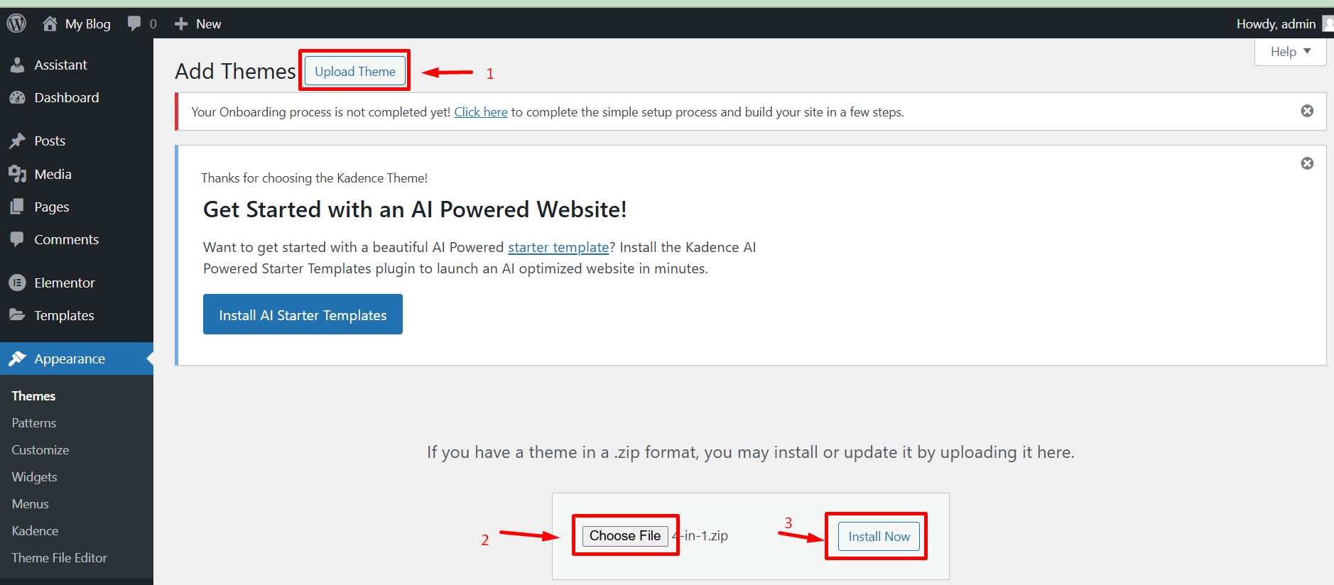Dismiss the onboarding notice

pos(1307,111)
